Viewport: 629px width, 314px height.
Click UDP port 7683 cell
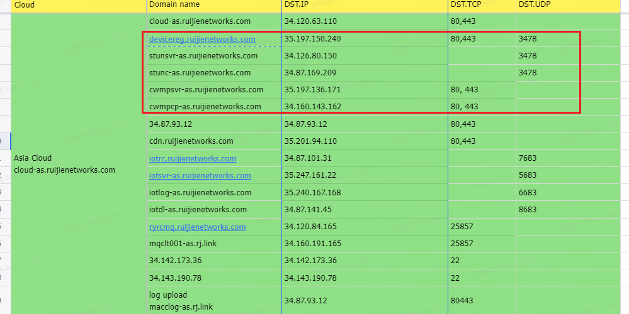[568, 158]
